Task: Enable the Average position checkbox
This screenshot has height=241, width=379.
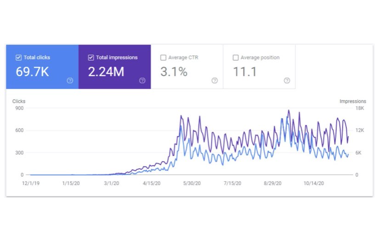Action: tap(236, 57)
